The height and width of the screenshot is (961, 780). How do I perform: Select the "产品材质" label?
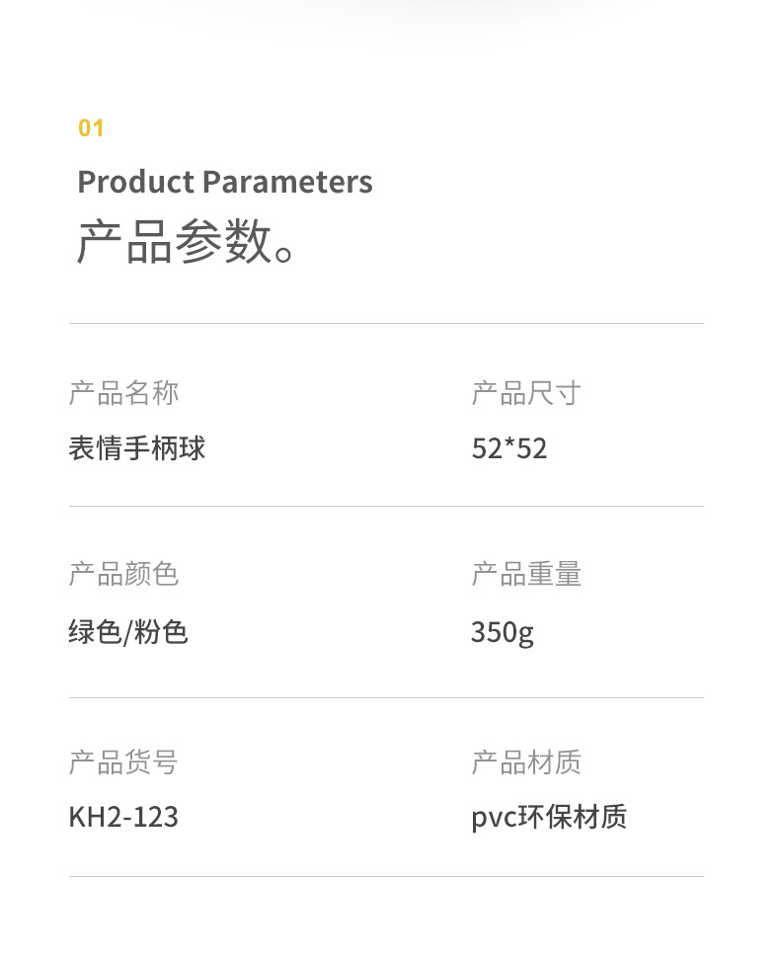coord(526,762)
